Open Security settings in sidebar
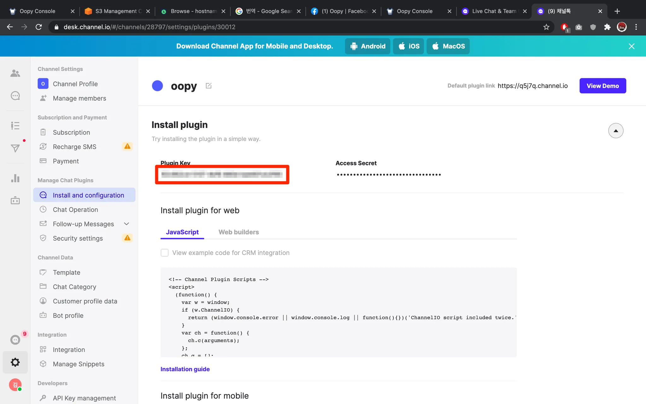Screen dimensions: 646x404 pos(78,238)
